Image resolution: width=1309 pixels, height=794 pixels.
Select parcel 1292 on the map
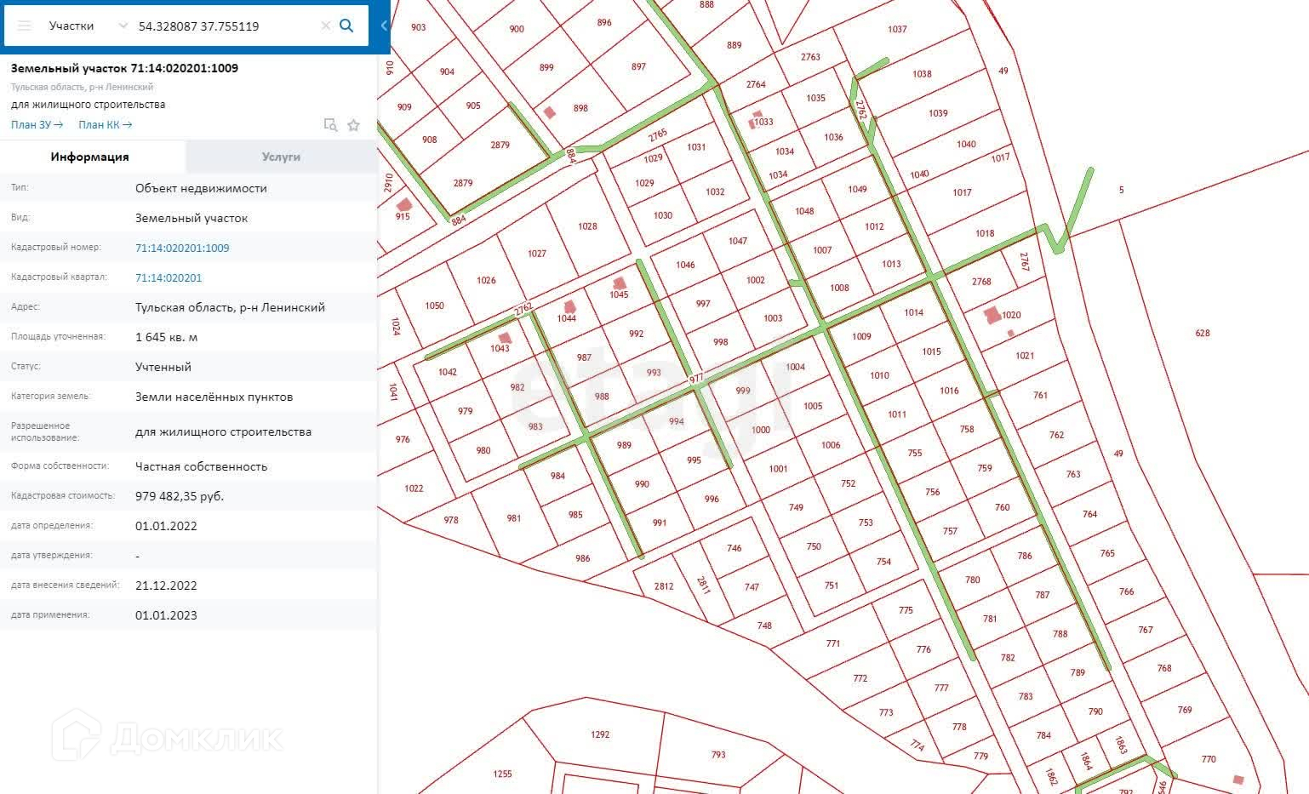(600, 734)
